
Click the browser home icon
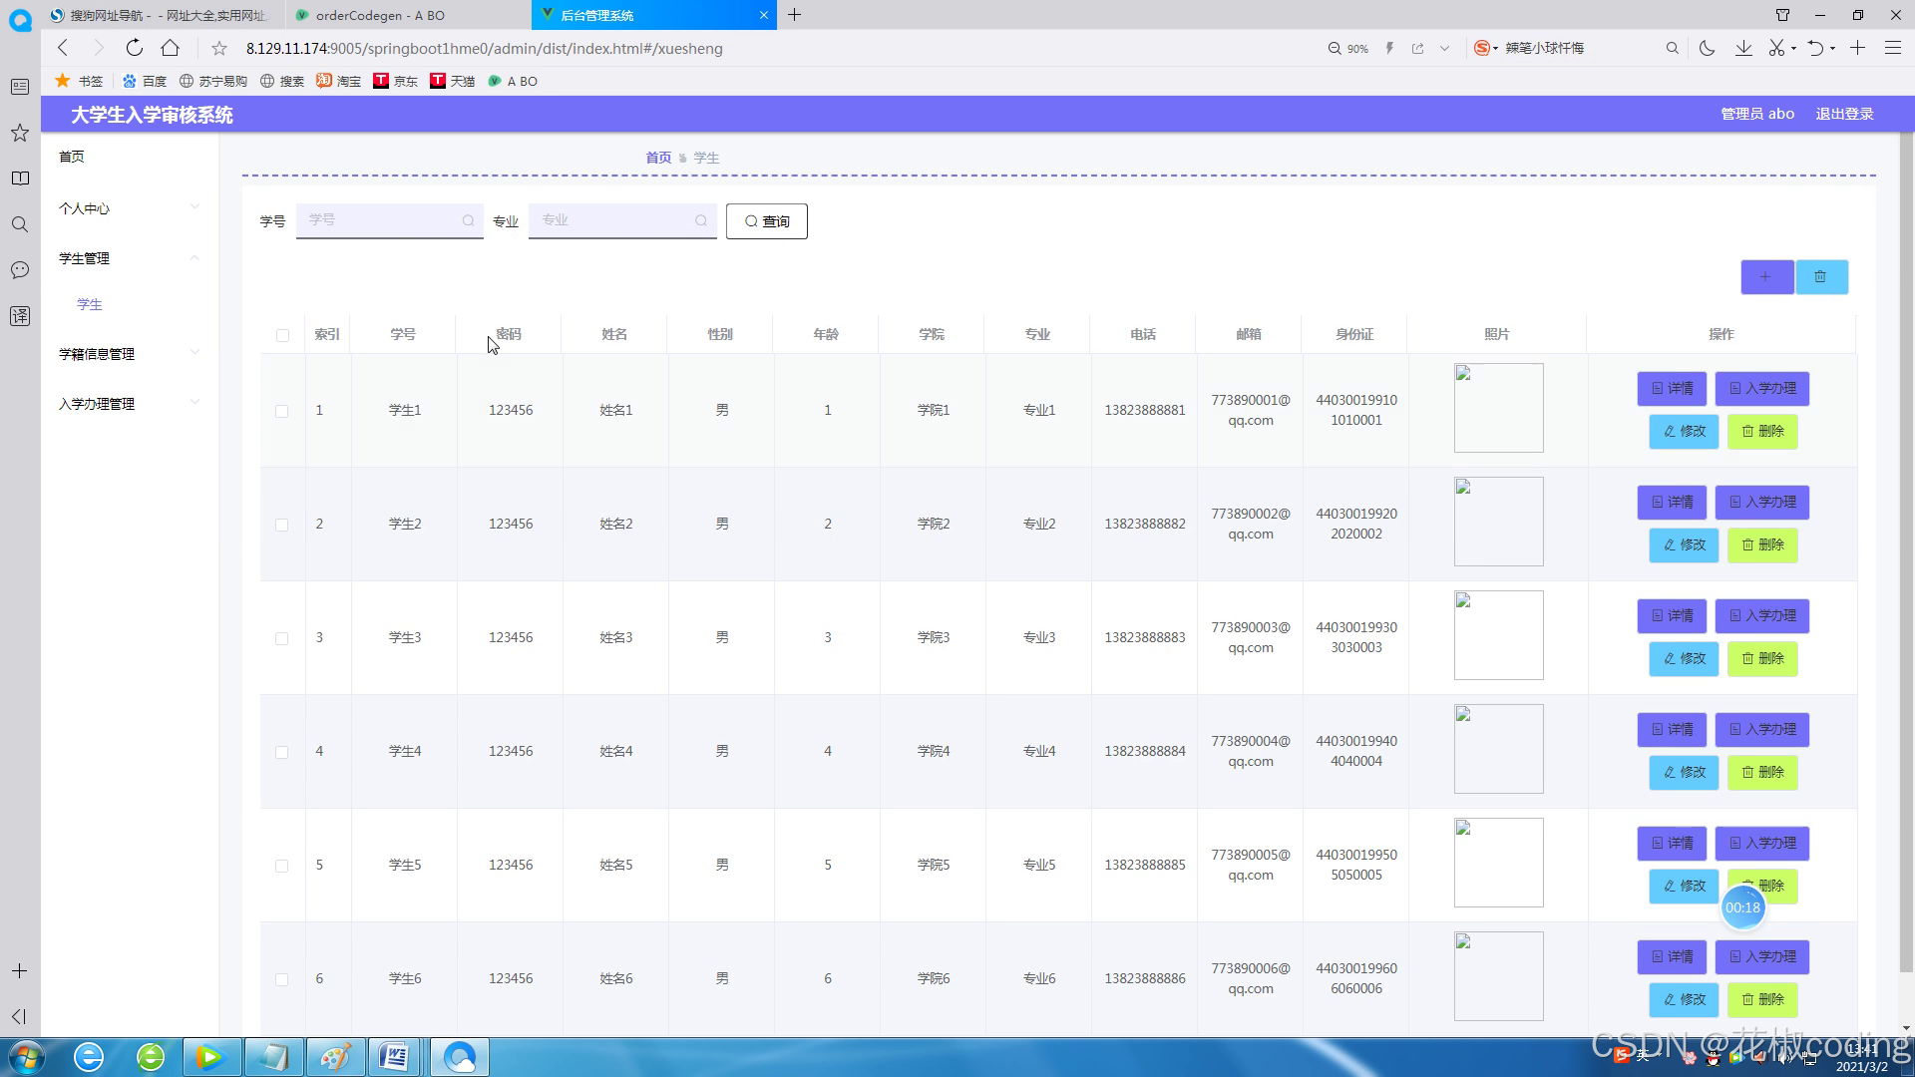pos(171,48)
